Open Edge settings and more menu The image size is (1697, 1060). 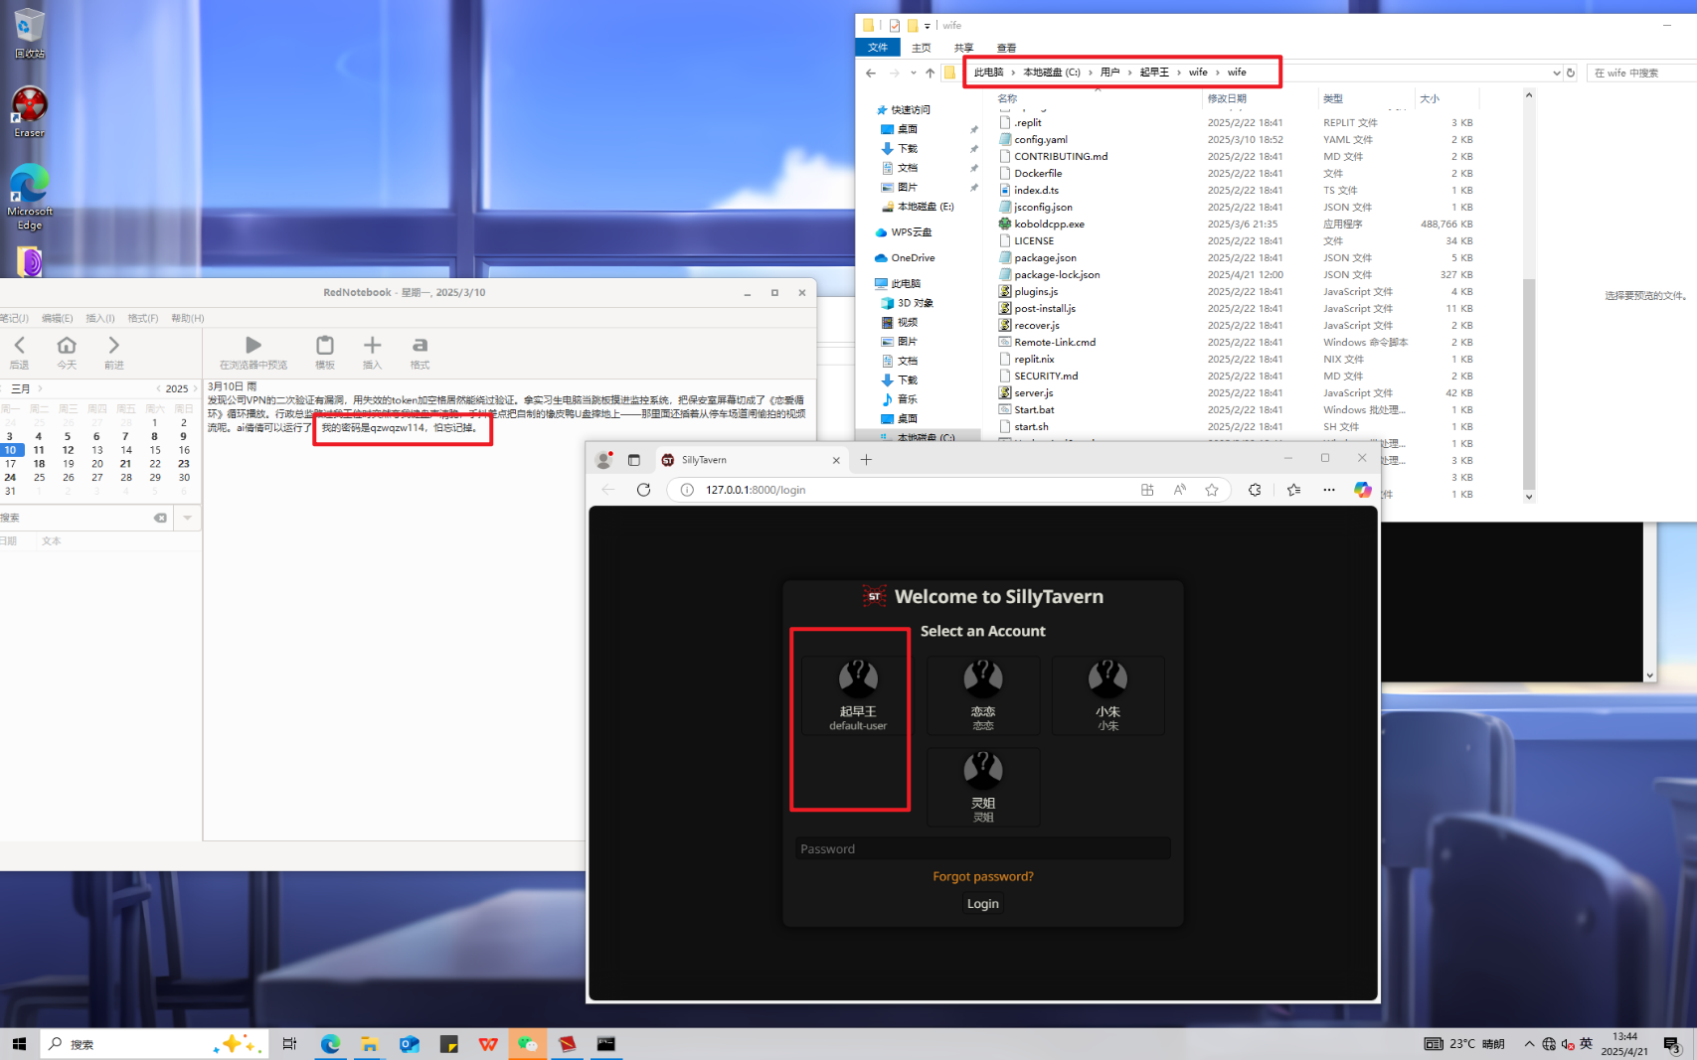[1329, 490]
